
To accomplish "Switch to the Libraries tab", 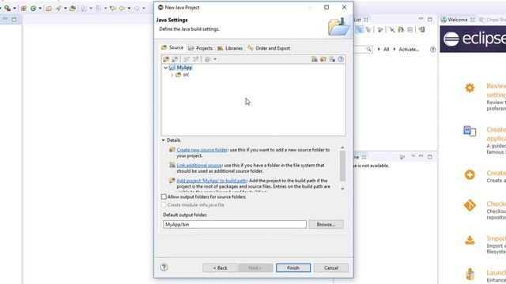I will 230,48.
